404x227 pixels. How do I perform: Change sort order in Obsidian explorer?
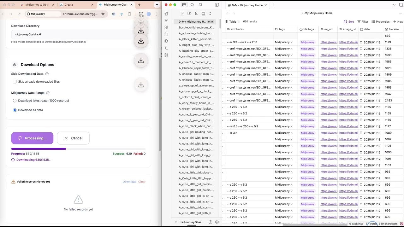(x=196, y=14)
